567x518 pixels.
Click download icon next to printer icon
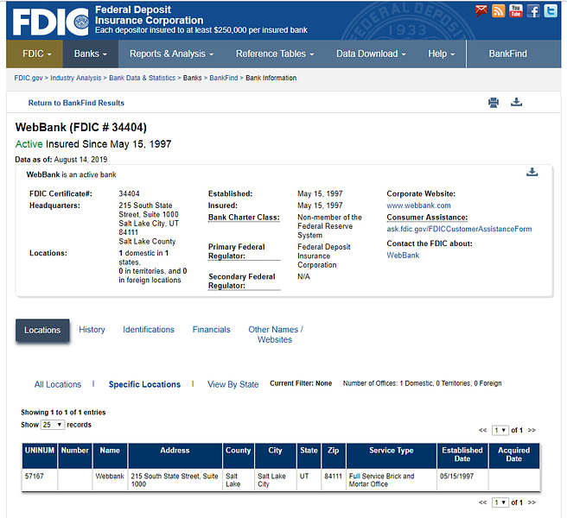pos(516,103)
